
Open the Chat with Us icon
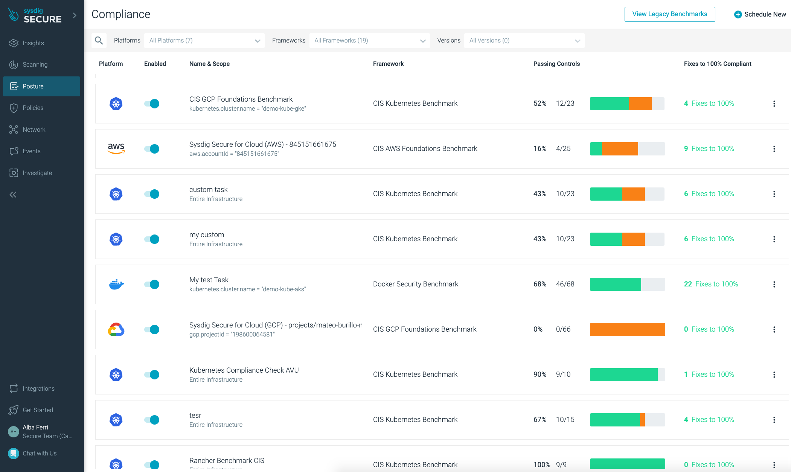(x=14, y=454)
